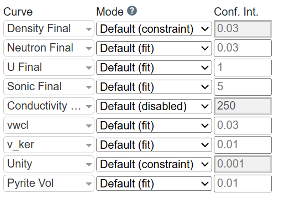Change the mode for U Final
This screenshot has height=200, width=284.
(154, 67)
